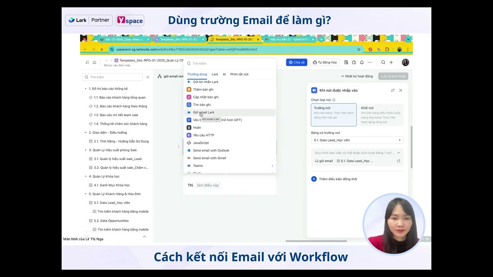493x277 pixels.
Task: Collapse 3. Quản Lý hiệu suất phòng Sale
Action: (86, 150)
